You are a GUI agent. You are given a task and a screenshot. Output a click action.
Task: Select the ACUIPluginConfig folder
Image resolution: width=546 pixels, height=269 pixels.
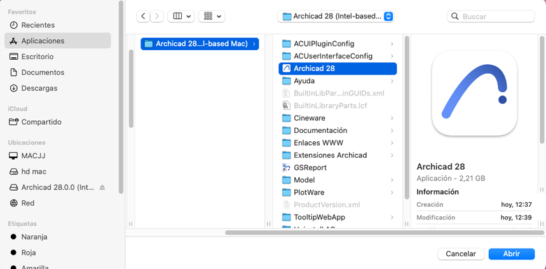[338, 44]
